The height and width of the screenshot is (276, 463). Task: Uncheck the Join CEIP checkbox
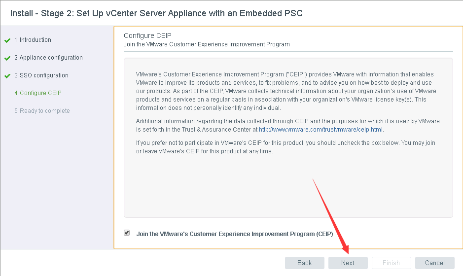(x=127, y=233)
